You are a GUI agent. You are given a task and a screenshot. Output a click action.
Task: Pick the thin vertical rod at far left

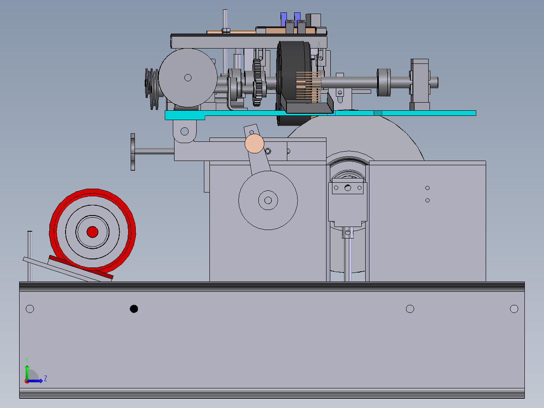[30, 256]
